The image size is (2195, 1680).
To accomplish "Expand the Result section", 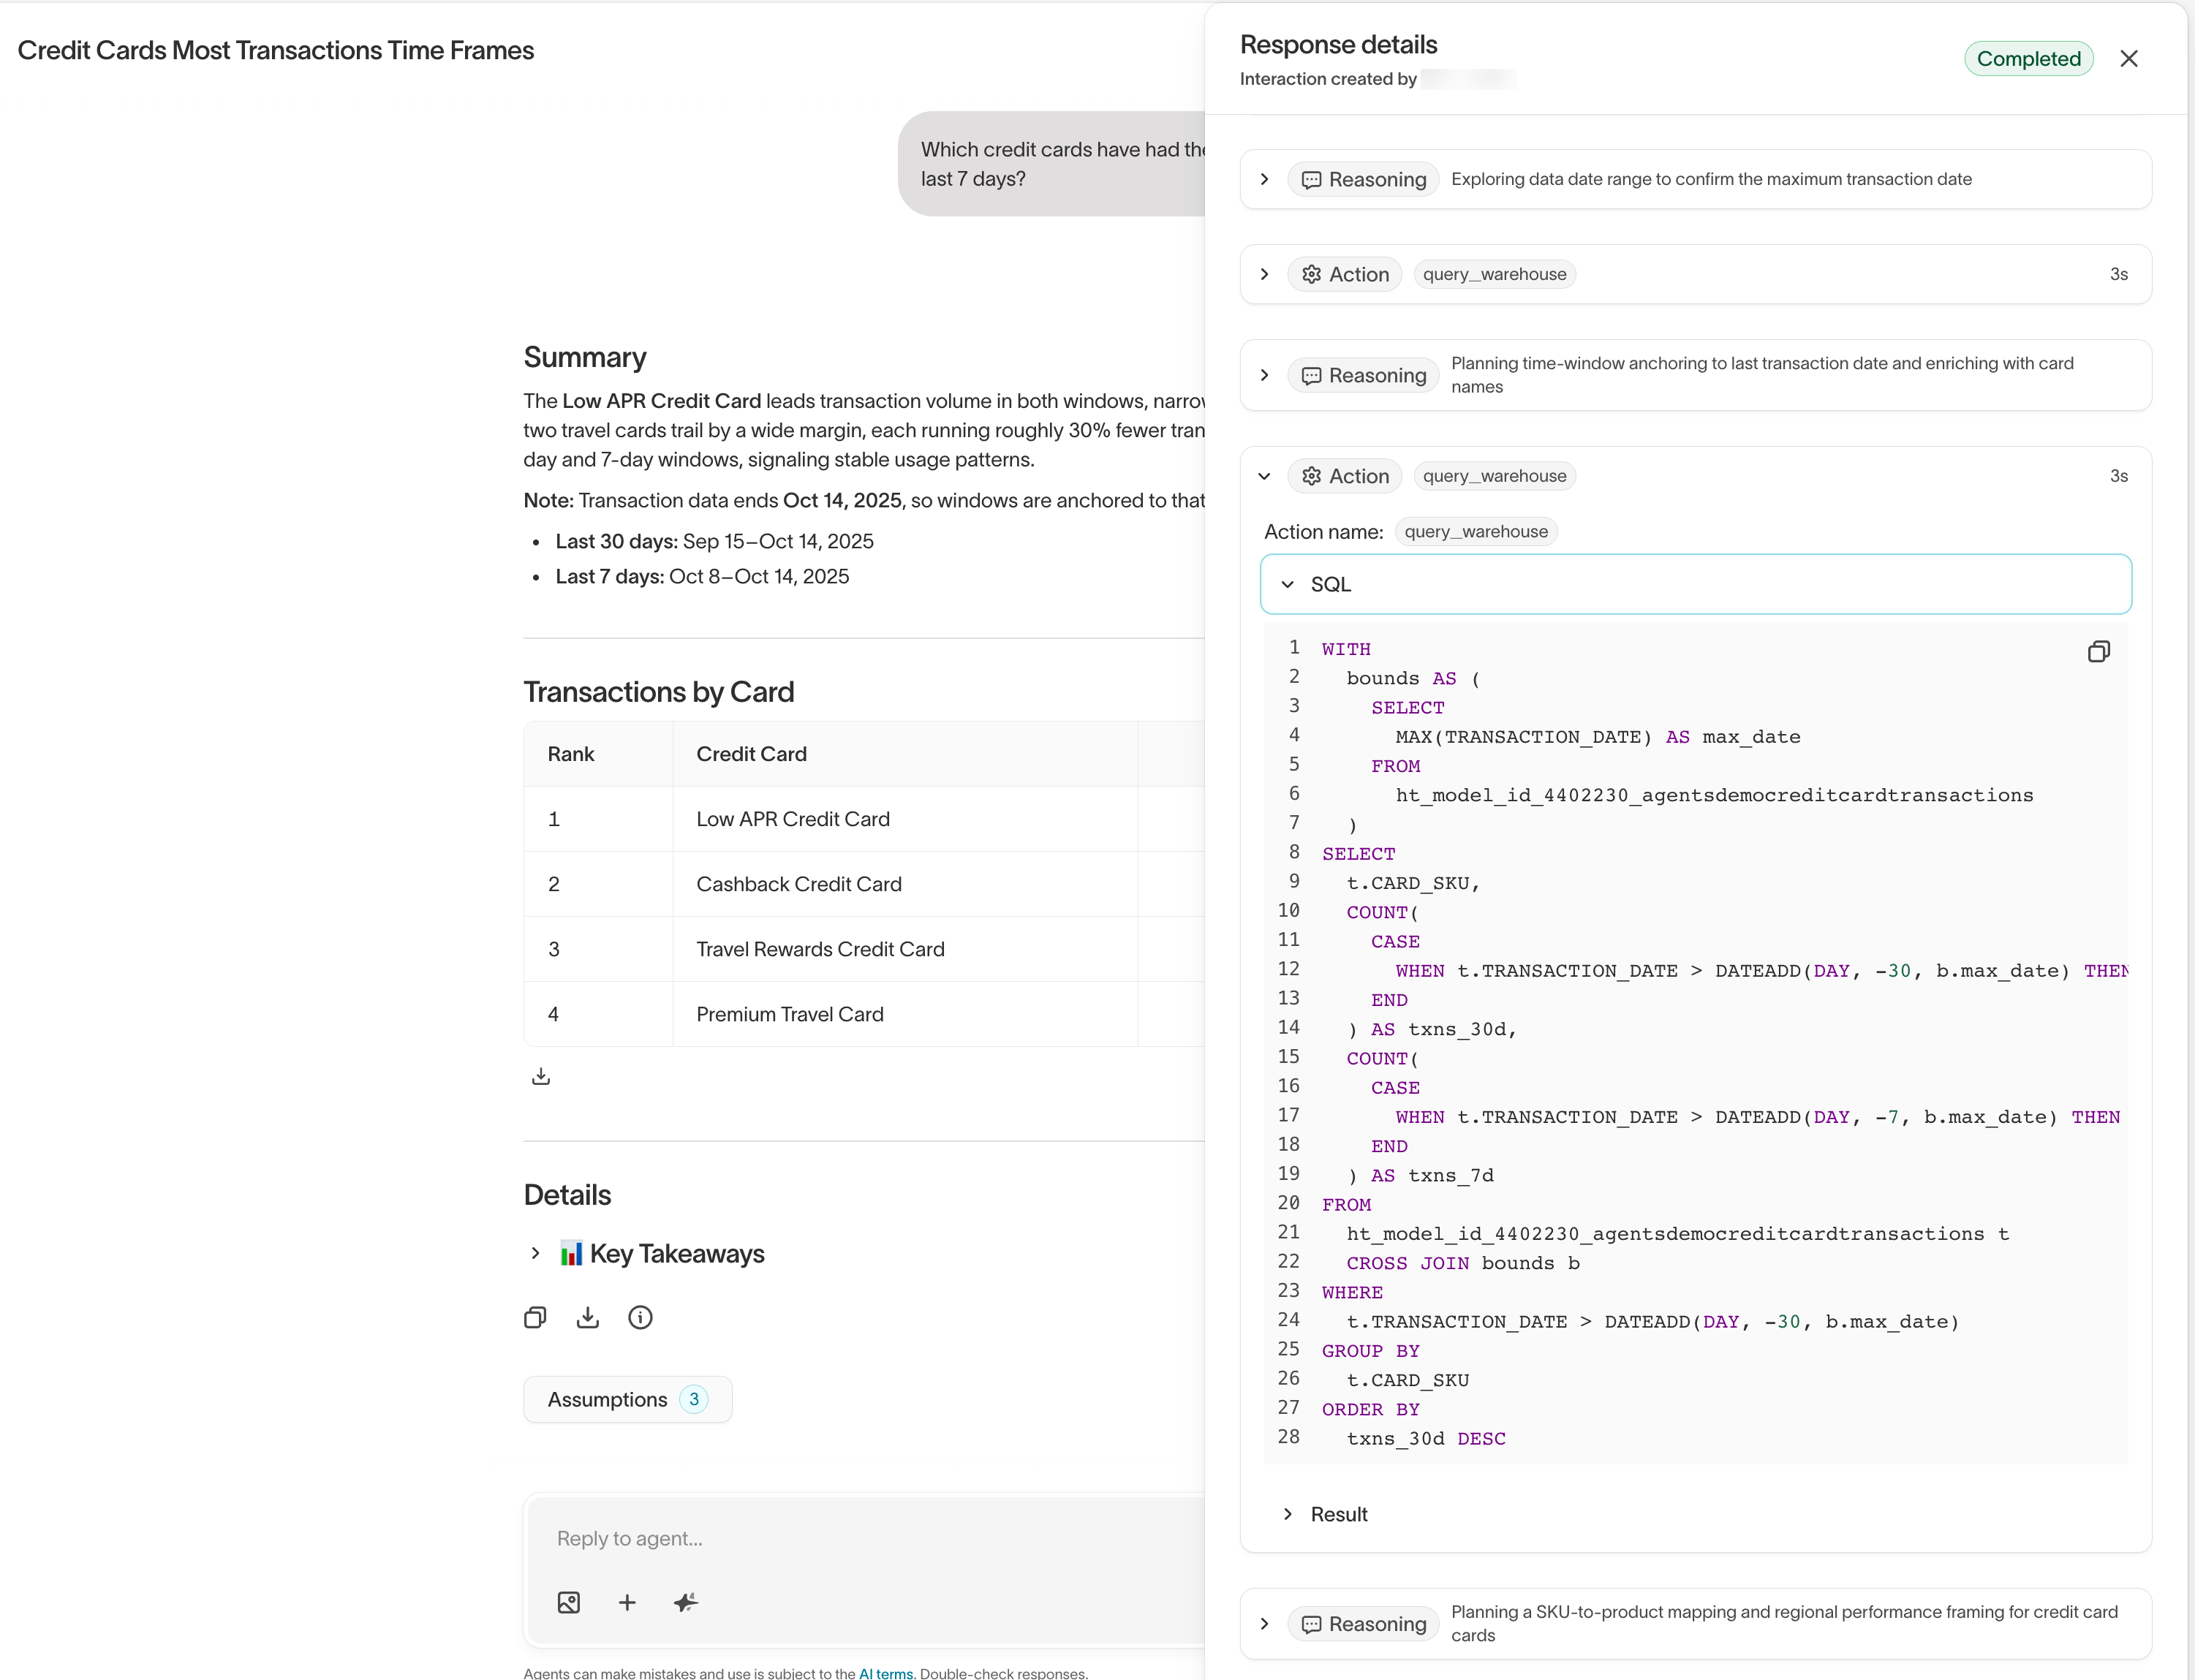I will [1288, 1514].
